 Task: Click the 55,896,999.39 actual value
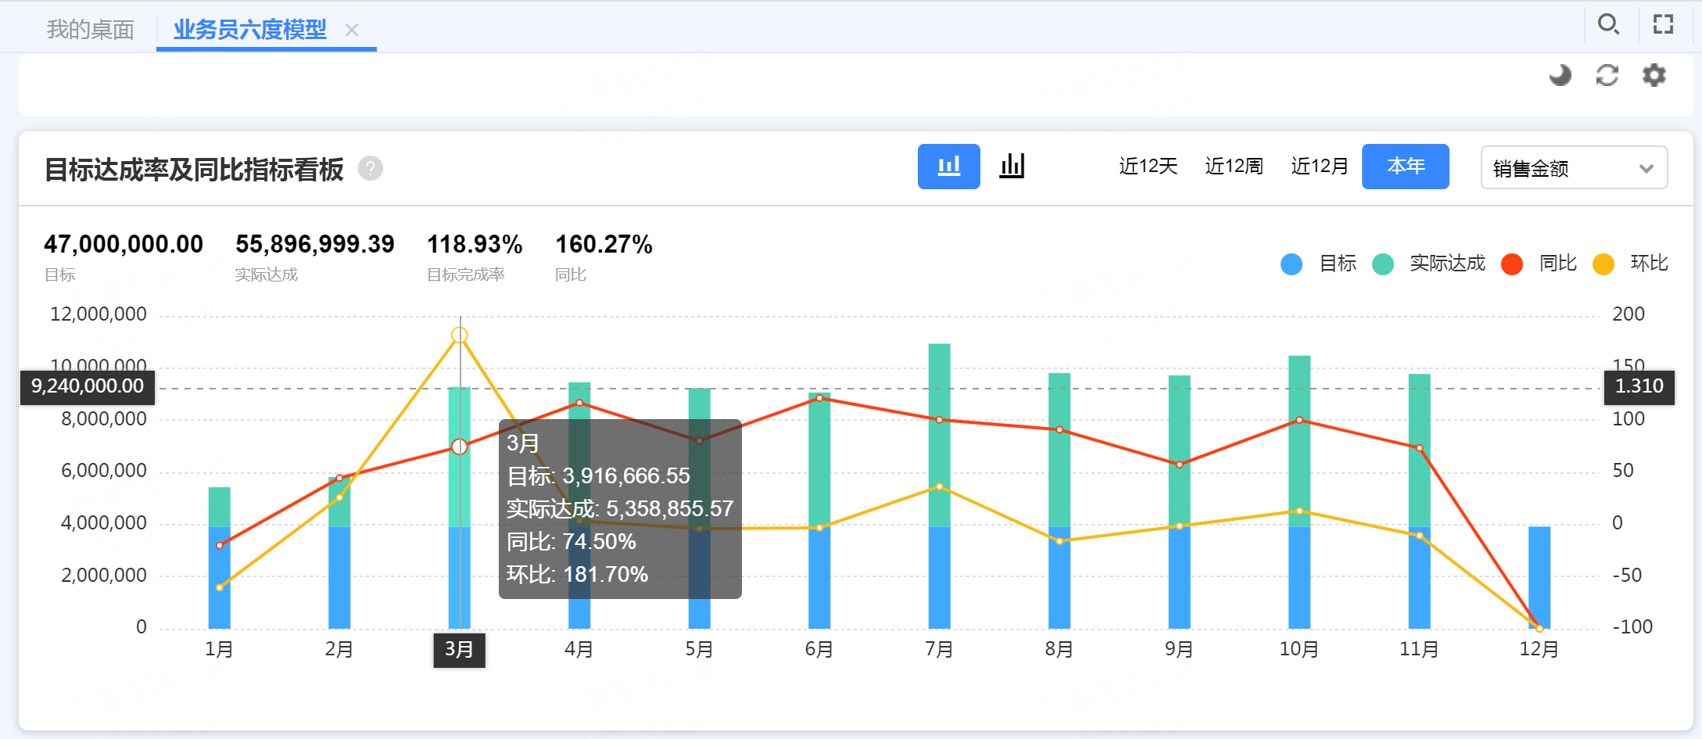pos(315,244)
